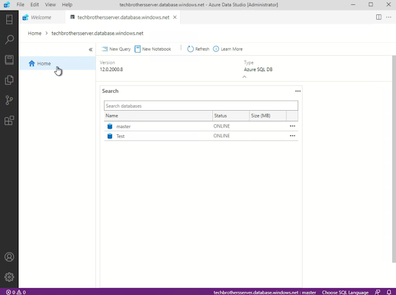
Task: Open the Extensions view icon
Action: point(9,121)
